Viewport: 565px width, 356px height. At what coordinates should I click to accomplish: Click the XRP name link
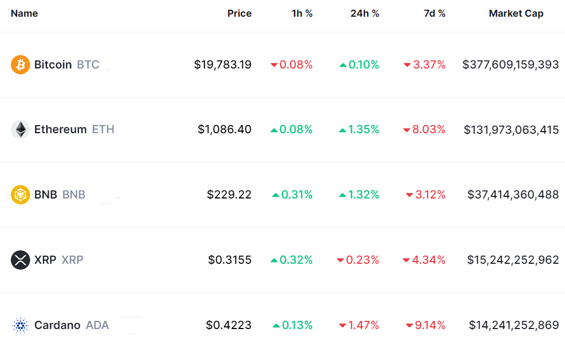click(x=45, y=260)
